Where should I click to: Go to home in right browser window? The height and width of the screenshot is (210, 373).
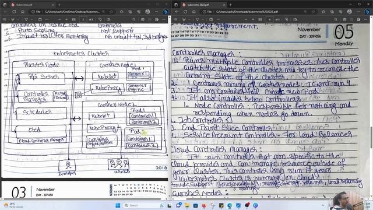click(194, 12)
